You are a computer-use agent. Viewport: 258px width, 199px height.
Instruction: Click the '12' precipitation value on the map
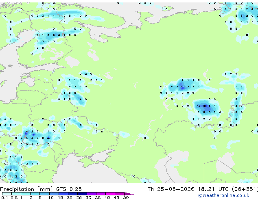pyautogui.click(x=199, y=106)
